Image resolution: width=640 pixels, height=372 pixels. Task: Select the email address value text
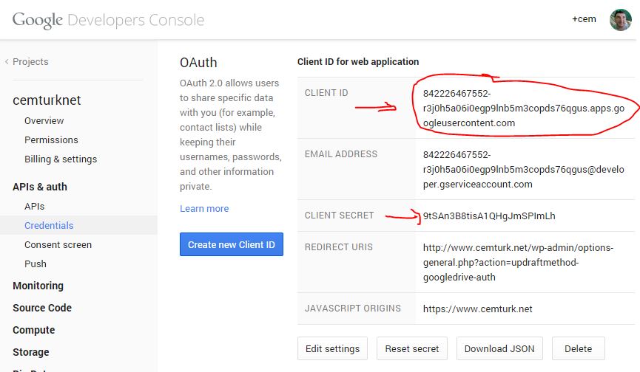coord(524,170)
